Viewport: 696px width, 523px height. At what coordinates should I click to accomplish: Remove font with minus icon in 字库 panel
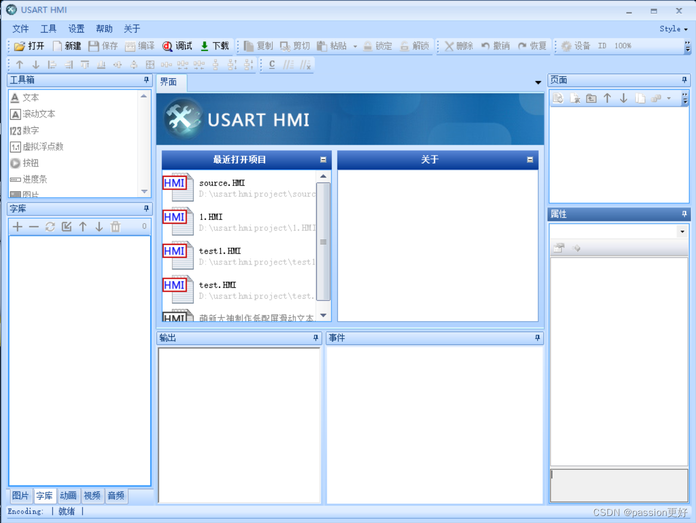coord(34,226)
